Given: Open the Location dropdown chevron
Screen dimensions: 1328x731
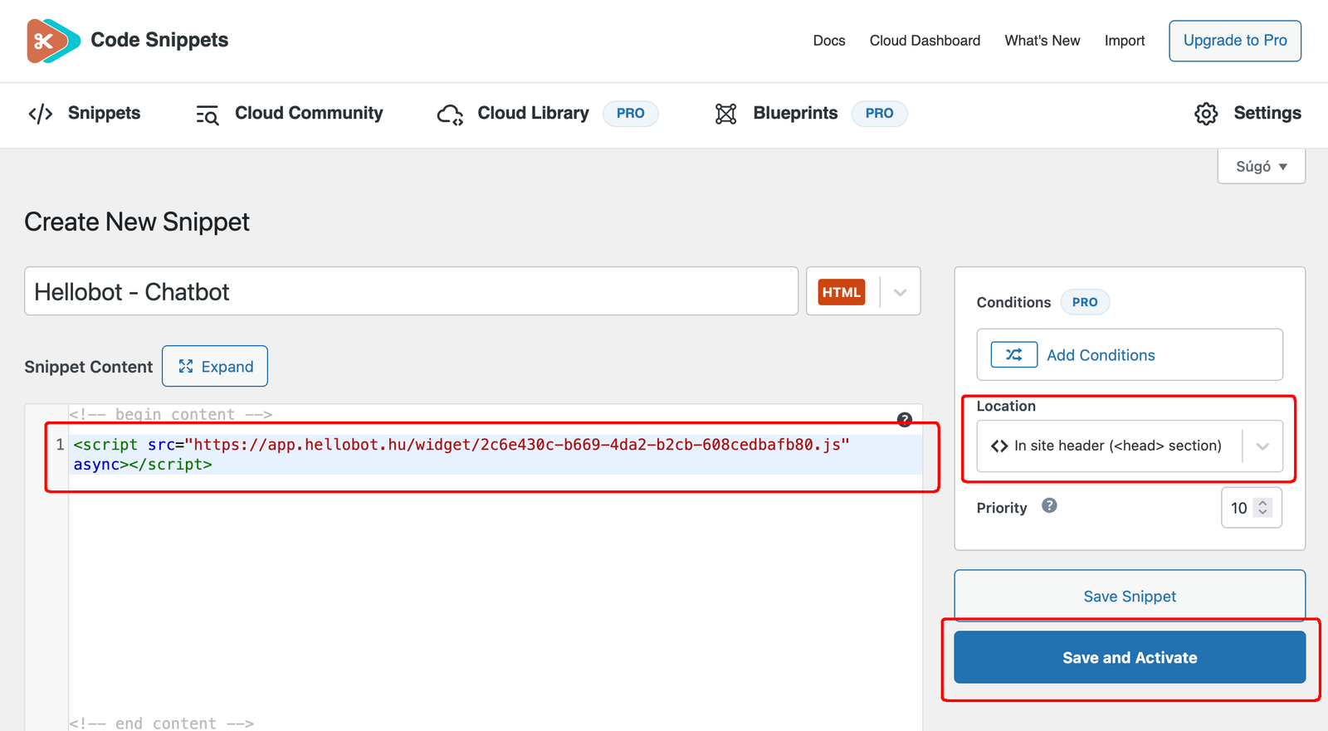Looking at the screenshot, I should pos(1262,446).
